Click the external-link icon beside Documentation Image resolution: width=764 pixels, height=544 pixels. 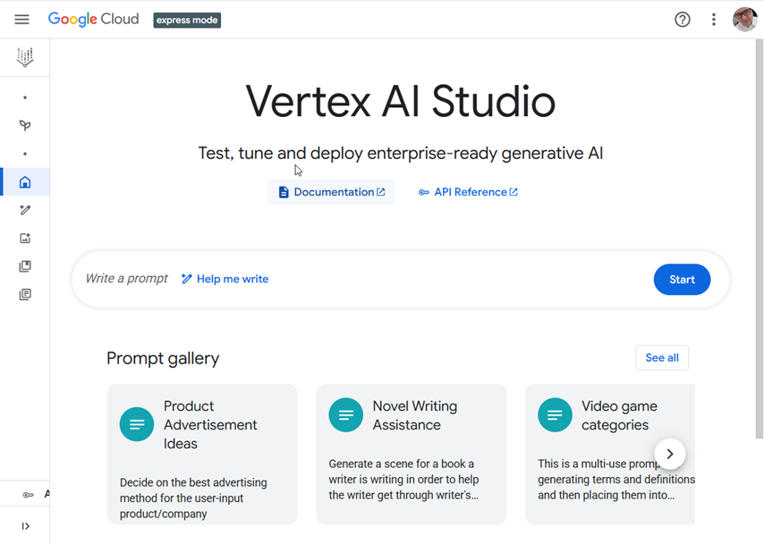pyautogui.click(x=381, y=192)
